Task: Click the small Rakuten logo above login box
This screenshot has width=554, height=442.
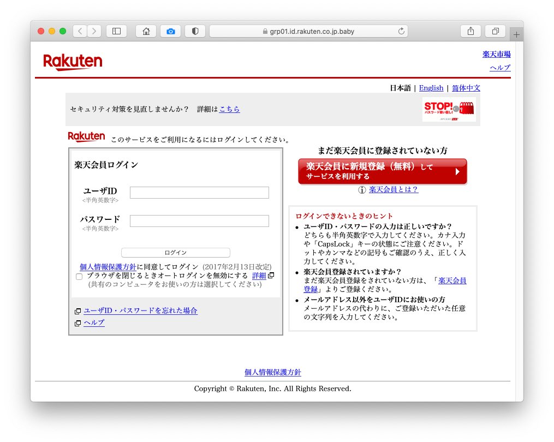Action: click(x=86, y=136)
